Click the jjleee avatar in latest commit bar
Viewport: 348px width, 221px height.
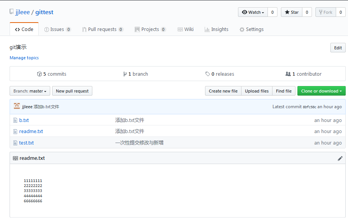tap(17, 106)
